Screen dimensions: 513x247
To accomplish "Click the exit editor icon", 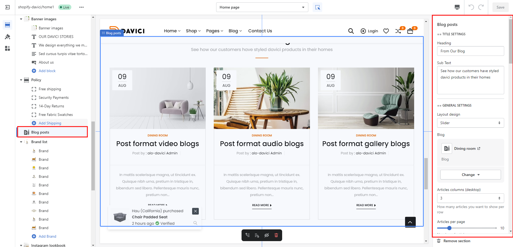I will coord(7,7).
